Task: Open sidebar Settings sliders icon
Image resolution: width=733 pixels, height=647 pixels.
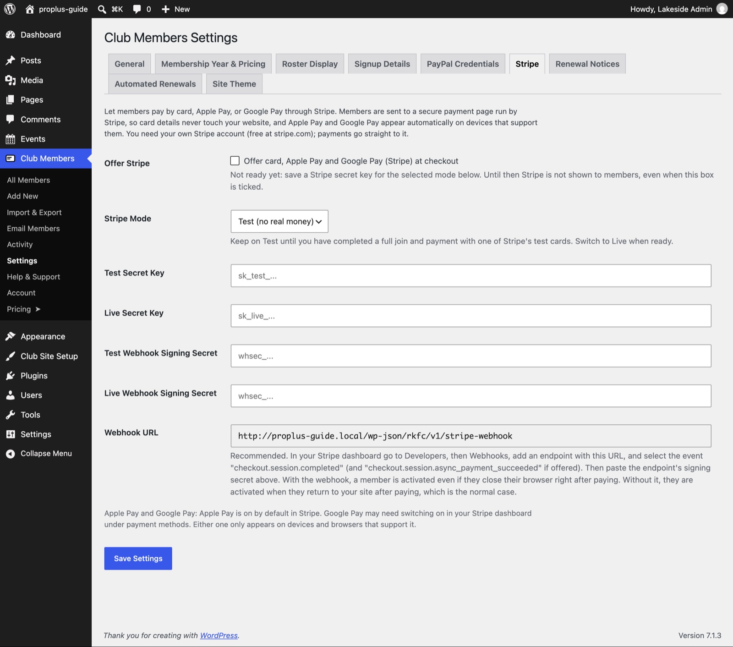Action: click(x=11, y=434)
